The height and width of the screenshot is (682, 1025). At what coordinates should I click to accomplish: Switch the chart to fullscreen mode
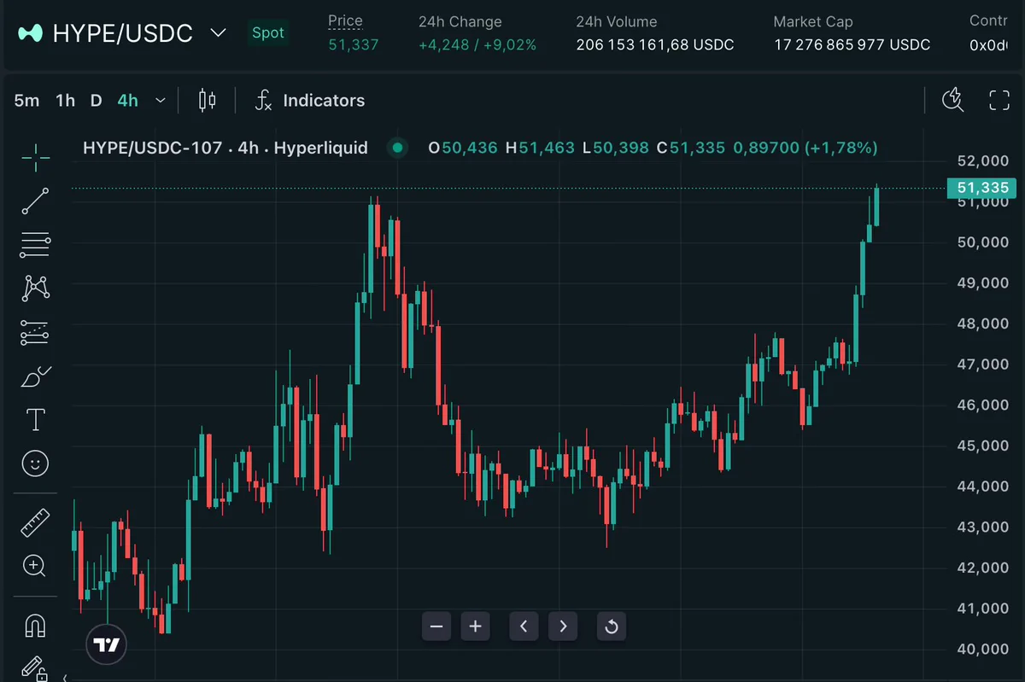pos(999,100)
